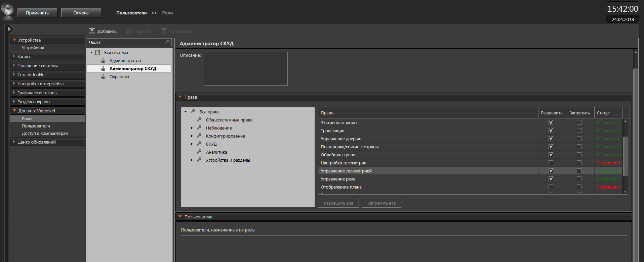Click the gear logo icon at top left

[8, 11]
